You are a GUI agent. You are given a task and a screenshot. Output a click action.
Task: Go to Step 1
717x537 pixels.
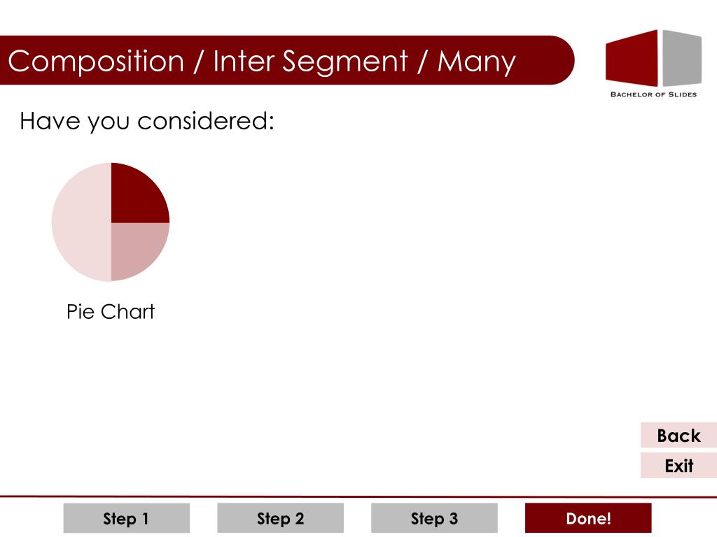tap(126, 518)
